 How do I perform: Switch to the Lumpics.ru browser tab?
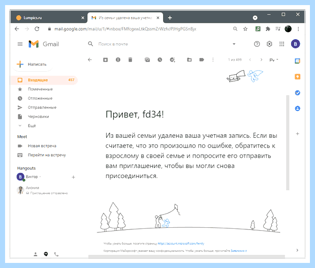(48, 18)
